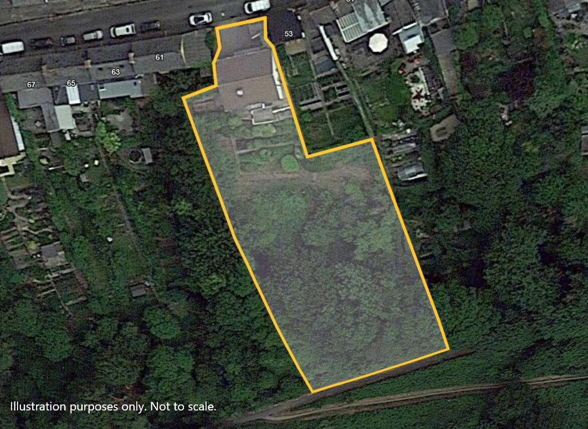
Task: Click the house number 53 label
Action: tap(288, 34)
